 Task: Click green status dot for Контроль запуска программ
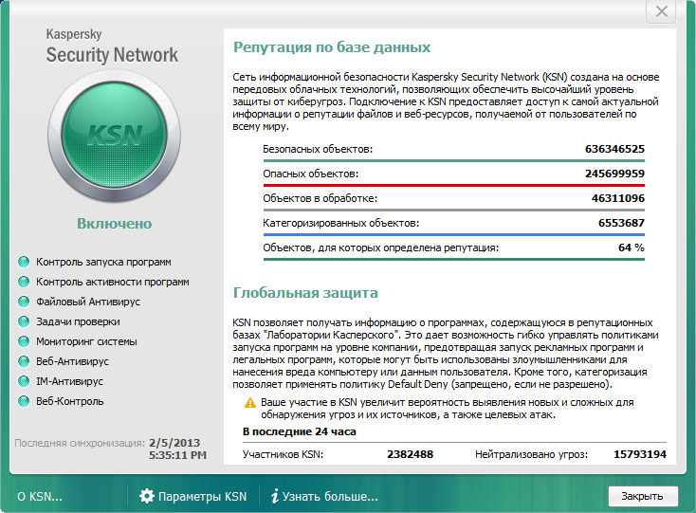(x=24, y=262)
